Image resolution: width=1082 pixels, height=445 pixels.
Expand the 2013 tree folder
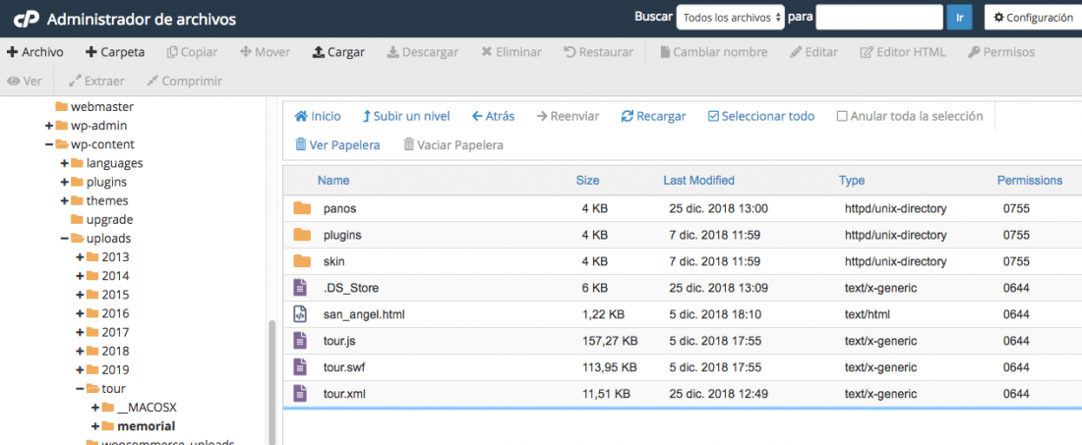tap(80, 257)
